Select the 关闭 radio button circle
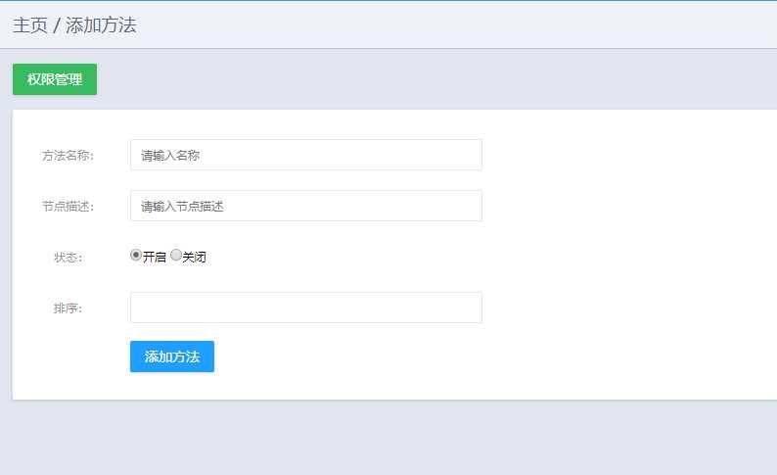Image resolution: width=777 pixels, height=475 pixels. [x=176, y=256]
